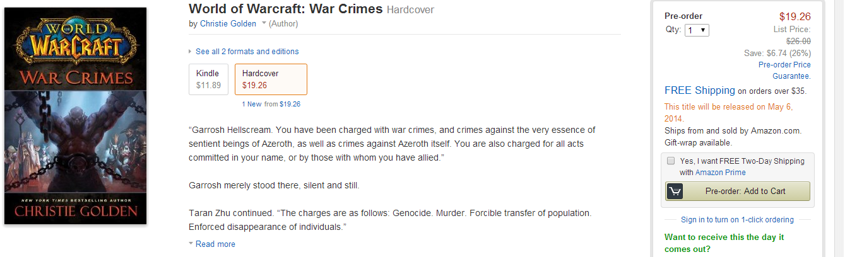Open the dropdown arrow next to Christie Golden

(263, 24)
